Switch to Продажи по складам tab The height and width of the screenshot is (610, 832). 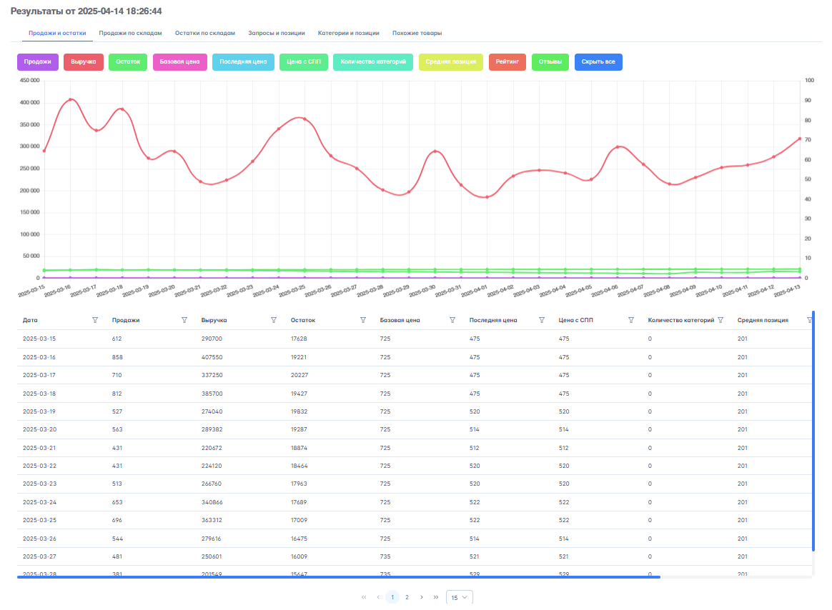tap(130, 33)
